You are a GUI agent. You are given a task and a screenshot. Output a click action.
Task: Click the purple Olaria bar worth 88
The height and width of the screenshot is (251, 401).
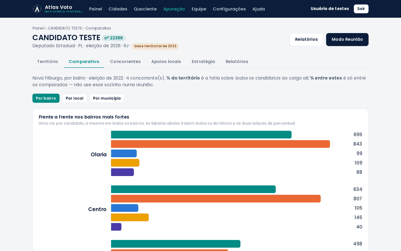point(122,172)
